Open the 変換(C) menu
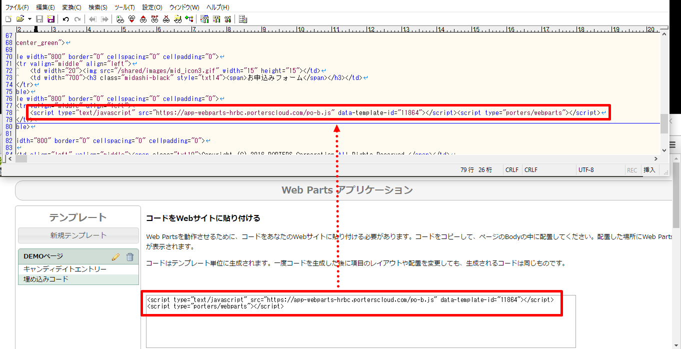The width and height of the screenshot is (681, 349). pyautogui.click(x=71, y=7)
